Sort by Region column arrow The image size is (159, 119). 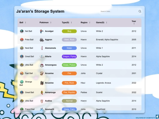[90, 23]
